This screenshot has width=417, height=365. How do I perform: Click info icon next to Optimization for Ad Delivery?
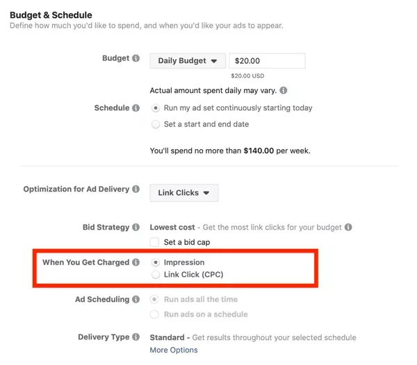tap(136, 189)
